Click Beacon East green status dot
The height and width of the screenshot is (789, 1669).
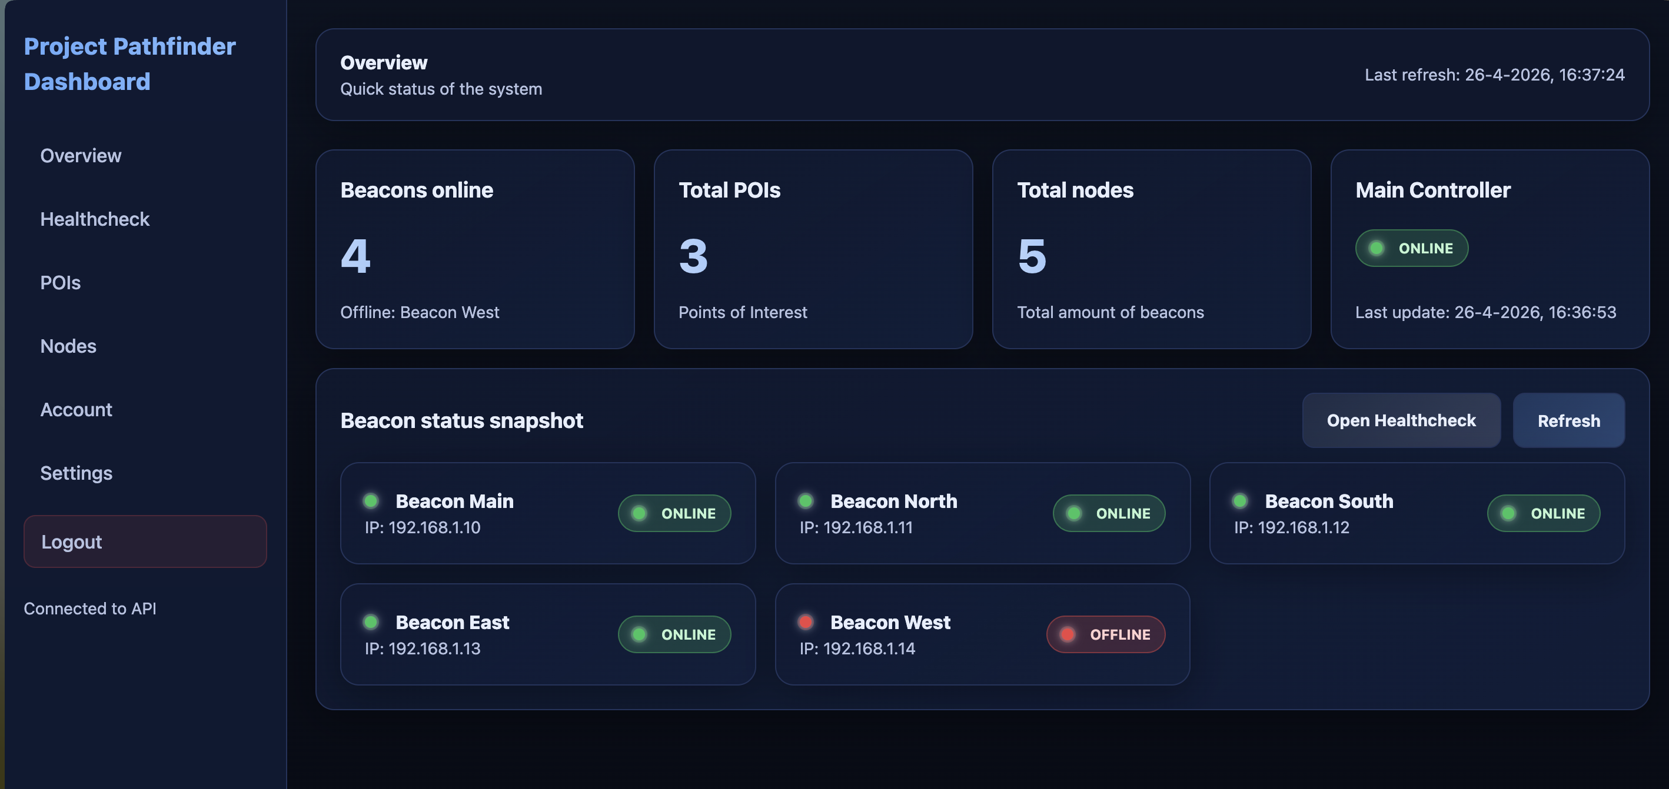point(371,622)
